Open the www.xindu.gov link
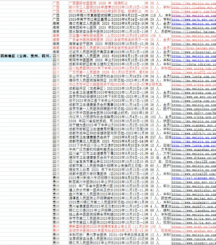216x245 pixels. (193, 129)
